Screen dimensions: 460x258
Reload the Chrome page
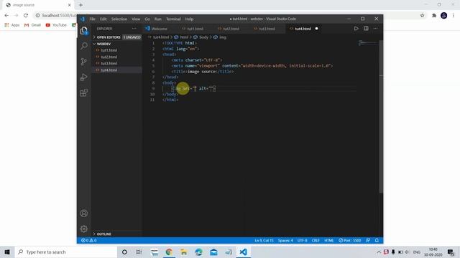(x=26, y=15)
